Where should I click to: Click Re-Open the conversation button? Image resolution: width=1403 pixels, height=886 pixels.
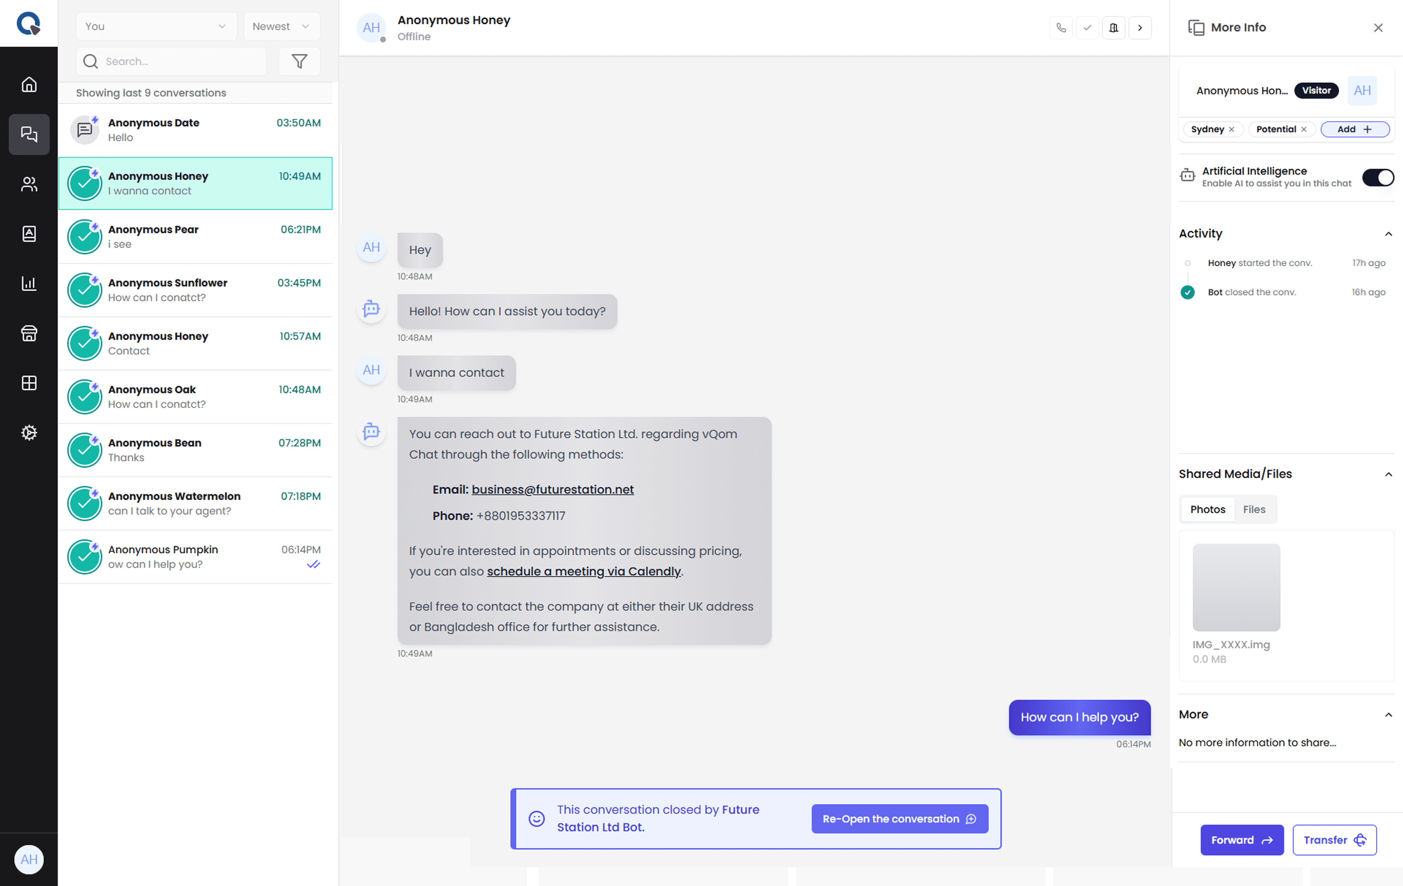(899, 818)
